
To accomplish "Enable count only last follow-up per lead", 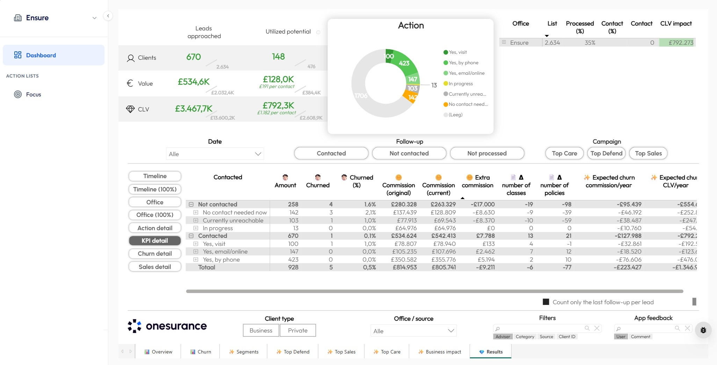I will (546, 302).
